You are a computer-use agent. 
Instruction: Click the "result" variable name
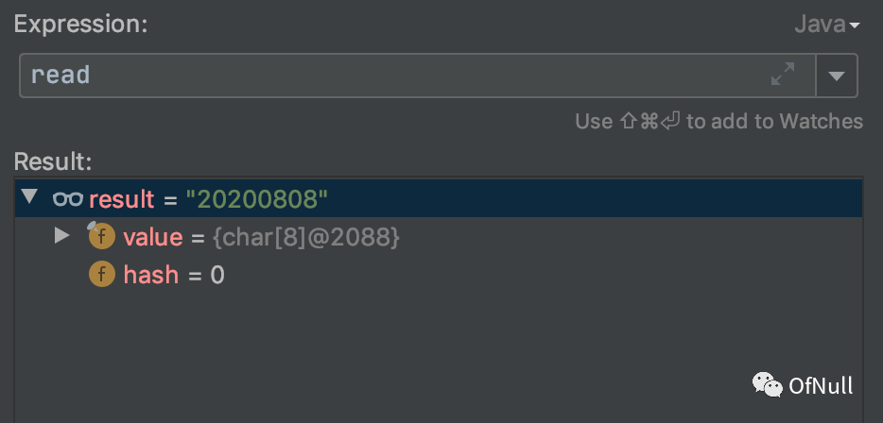click(x=121, y=199)
